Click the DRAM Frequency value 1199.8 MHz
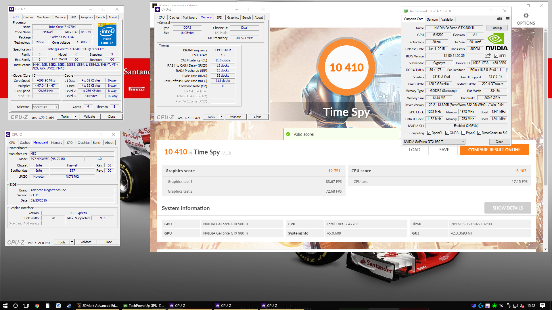The height and width of the screenshot is (310, 552). [x=223, y=50]
